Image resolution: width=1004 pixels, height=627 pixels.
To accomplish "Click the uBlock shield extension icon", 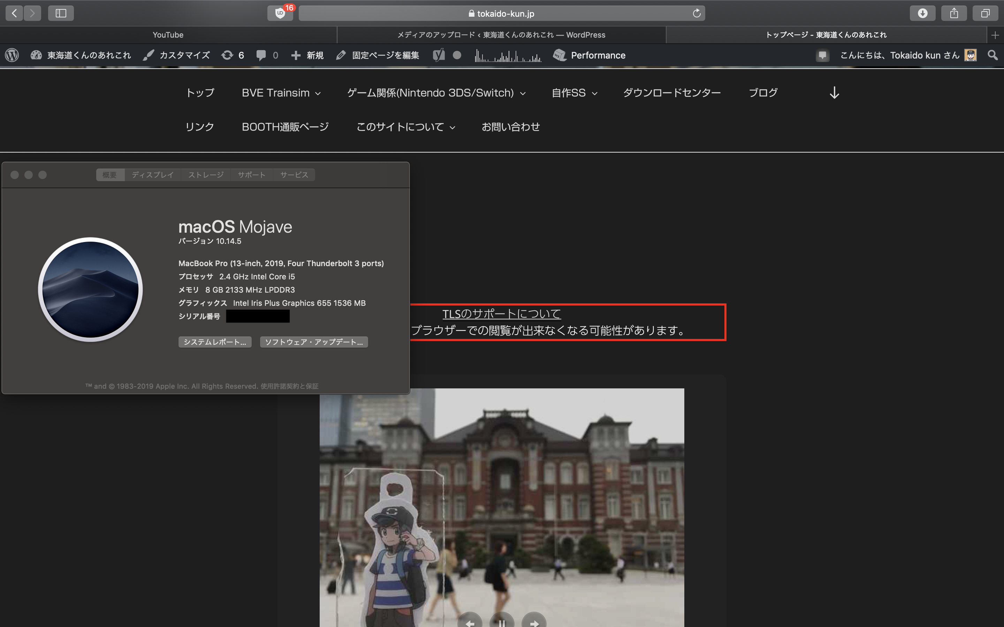I will point(280,13).
